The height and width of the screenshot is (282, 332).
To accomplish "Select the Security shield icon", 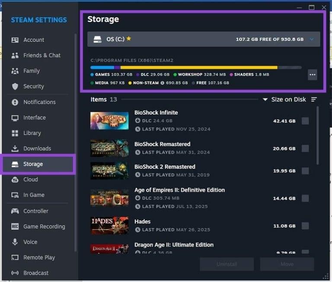I will 15,86.
